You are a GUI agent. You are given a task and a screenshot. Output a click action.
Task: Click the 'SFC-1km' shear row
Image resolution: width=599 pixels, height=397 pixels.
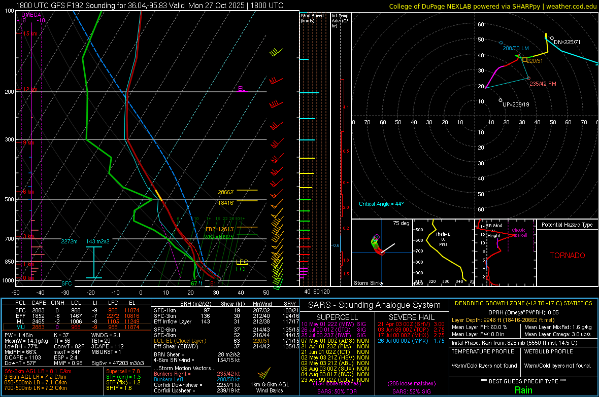[226, 310]
